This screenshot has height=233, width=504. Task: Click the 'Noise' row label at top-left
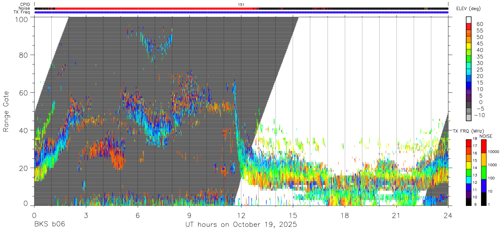[24, 8]
